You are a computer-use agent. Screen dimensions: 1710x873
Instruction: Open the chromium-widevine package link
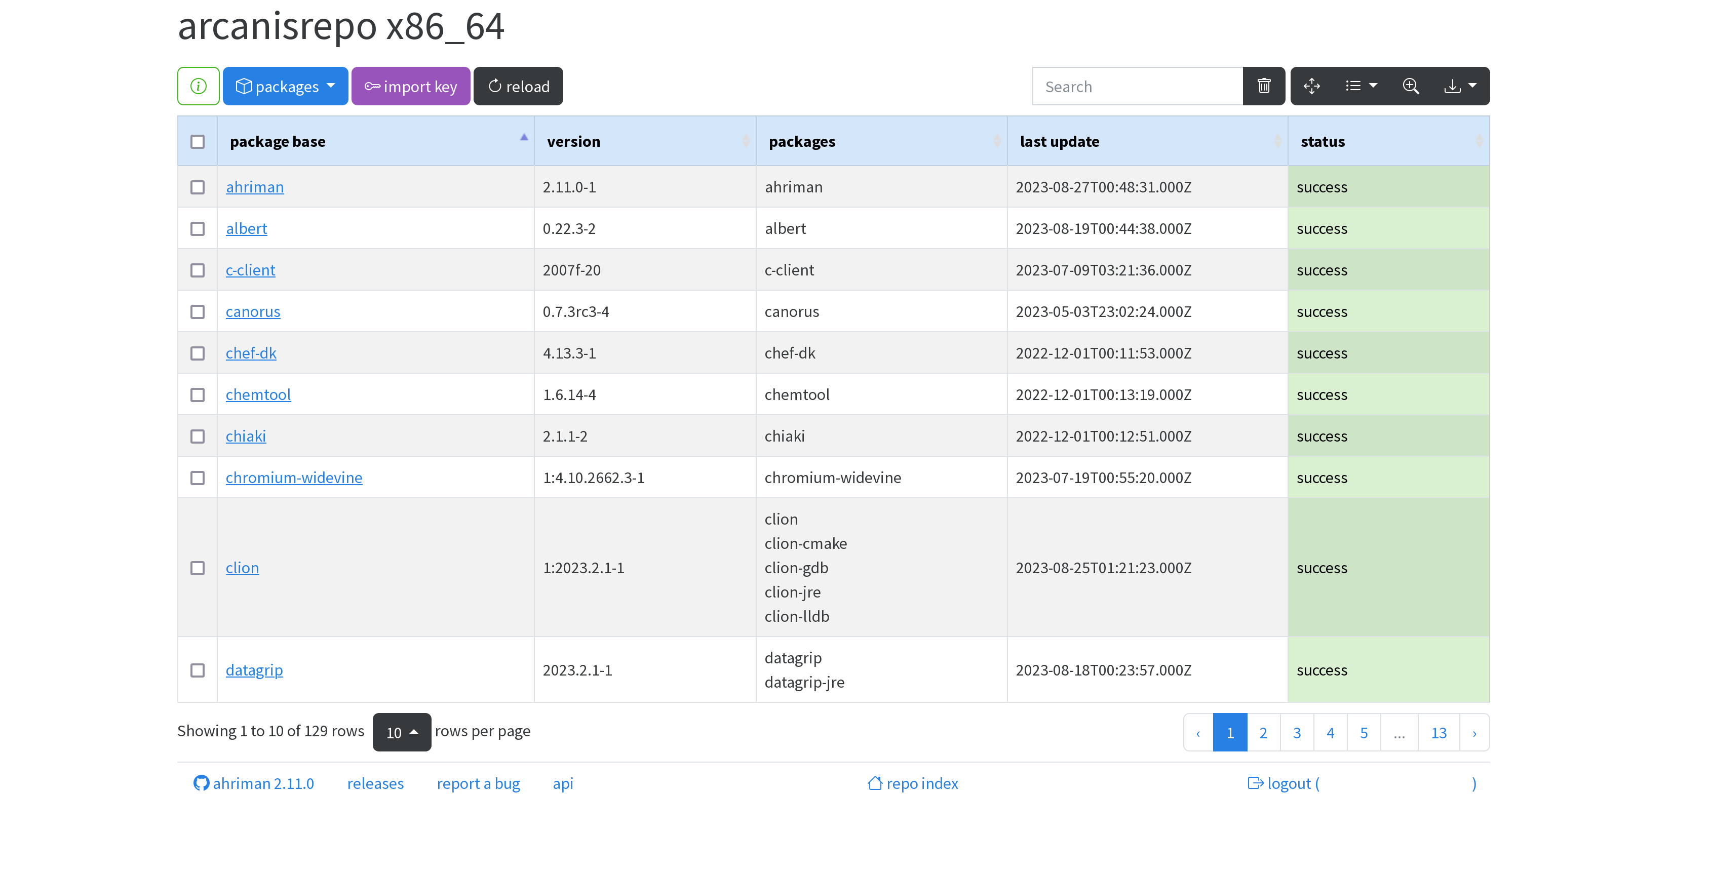click(x=294, y=477)
